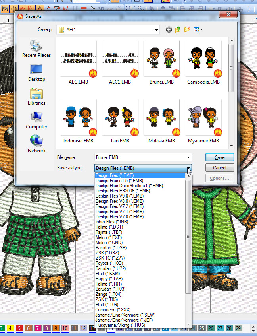Click the red horizontal lines toolbar icon
Screen dimensions: 257x336
(x=84, y=8)
